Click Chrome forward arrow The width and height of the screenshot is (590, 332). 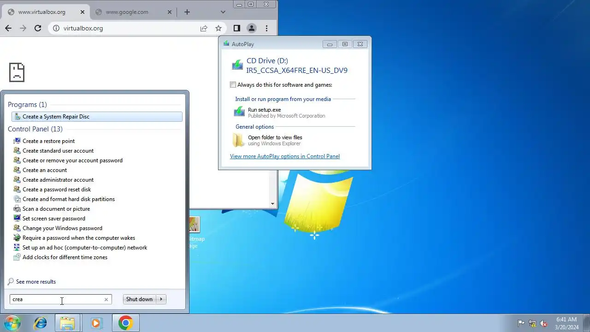point(23,28)
